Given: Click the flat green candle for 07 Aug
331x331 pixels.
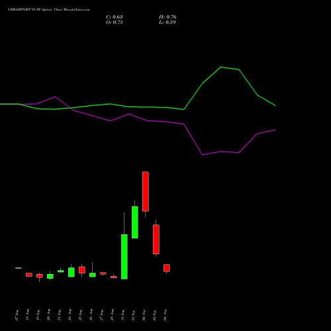Looking at the screenshot, I should (19, 268).
